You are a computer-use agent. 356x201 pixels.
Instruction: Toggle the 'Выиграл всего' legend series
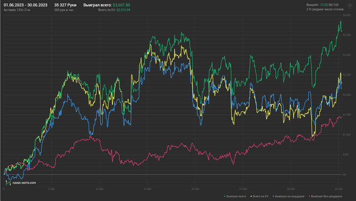point(235,196)
